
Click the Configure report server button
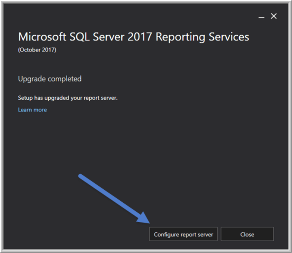[x=183, y=234]
